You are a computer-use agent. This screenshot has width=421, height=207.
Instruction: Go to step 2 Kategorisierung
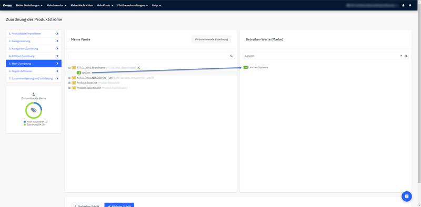(x=34, y=41)
